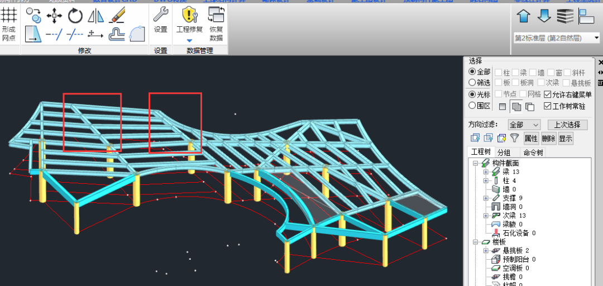Go up one floor with up arrow
This screenshot has height=286, width=603.
[523, 16]
